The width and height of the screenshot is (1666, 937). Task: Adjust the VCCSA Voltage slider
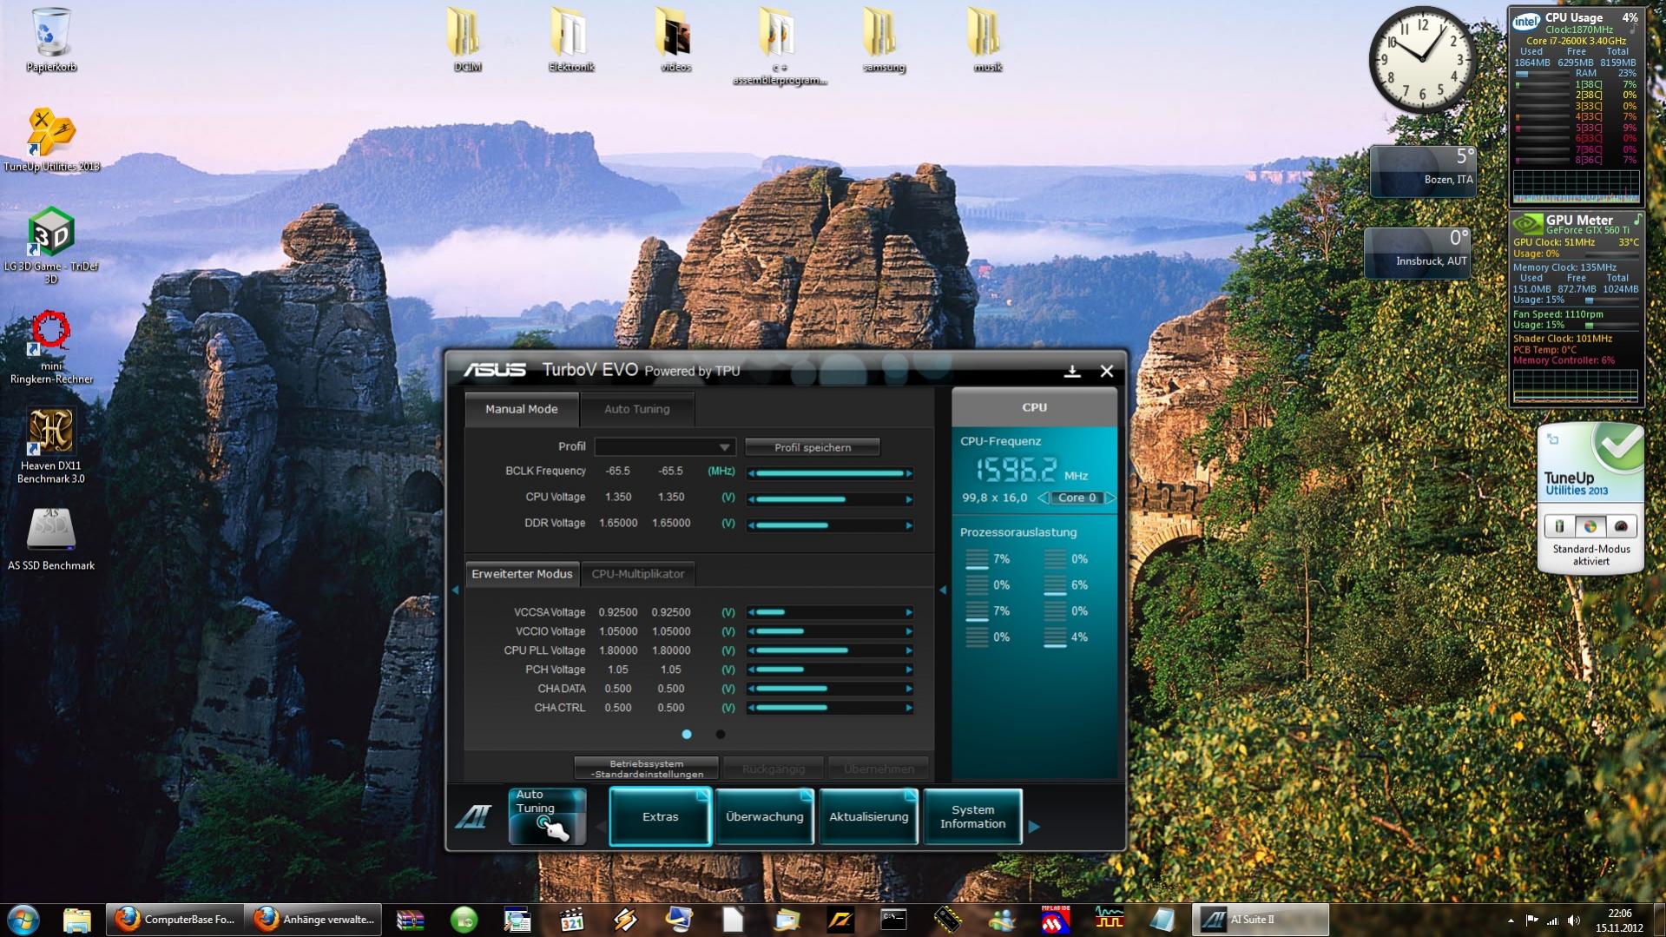[830, 612]
